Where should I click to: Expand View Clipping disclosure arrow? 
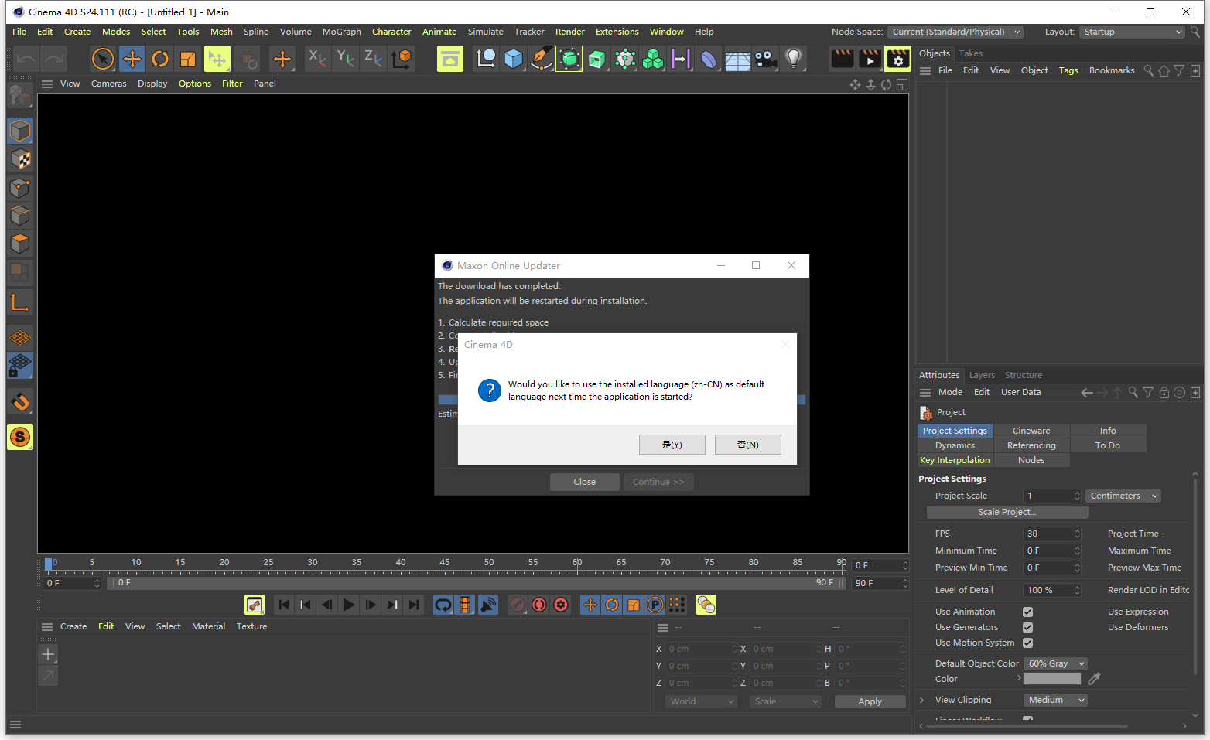922,700
